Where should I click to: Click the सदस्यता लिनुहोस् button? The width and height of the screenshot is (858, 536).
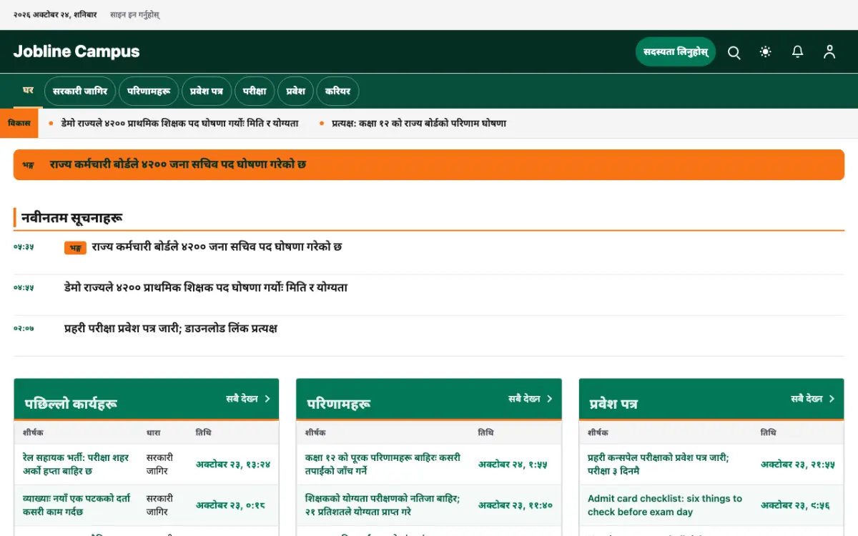click(676, 52)
